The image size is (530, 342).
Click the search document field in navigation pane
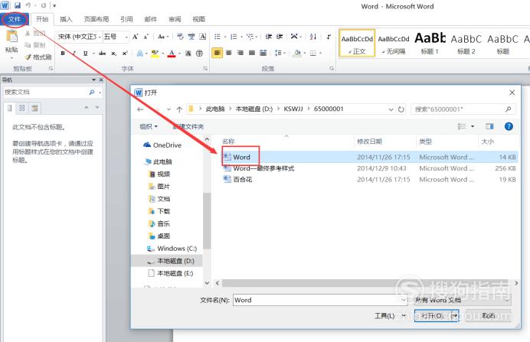46,92
